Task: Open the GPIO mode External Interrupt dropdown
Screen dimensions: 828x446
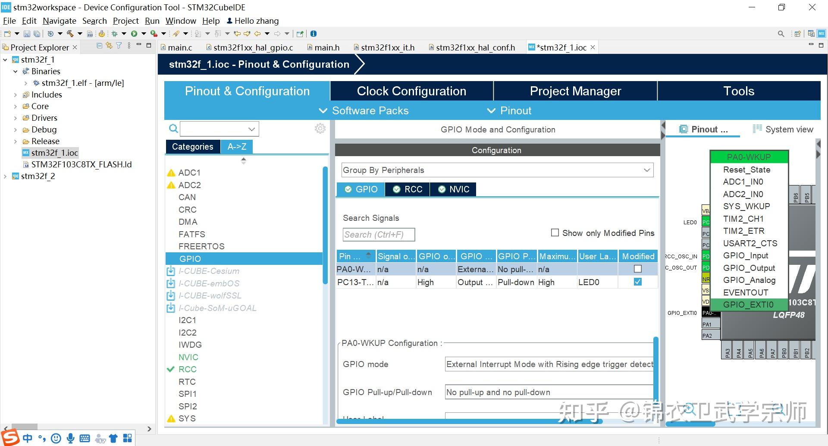Action: tap(549, 364)
